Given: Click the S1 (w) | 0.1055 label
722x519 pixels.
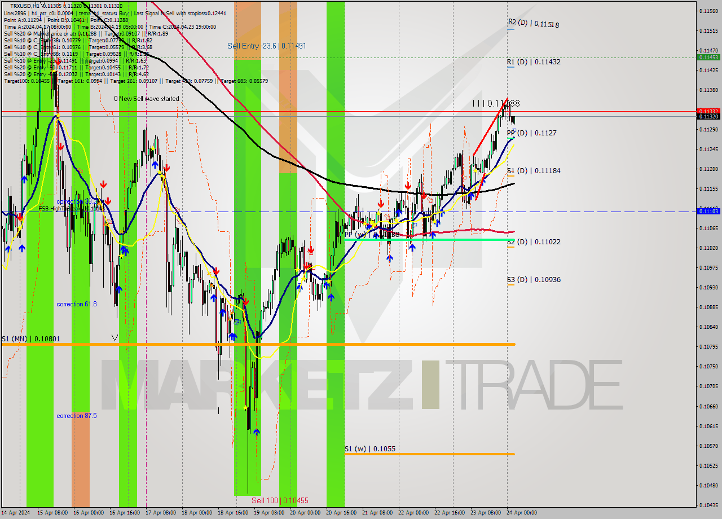Looking at the screenshot, I should tap(370, 449).
